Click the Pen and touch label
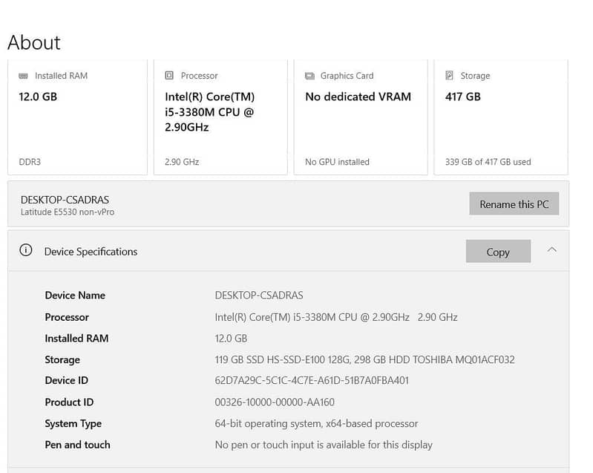The height and width of the screenshot is (473, 593). coord(77,445)
